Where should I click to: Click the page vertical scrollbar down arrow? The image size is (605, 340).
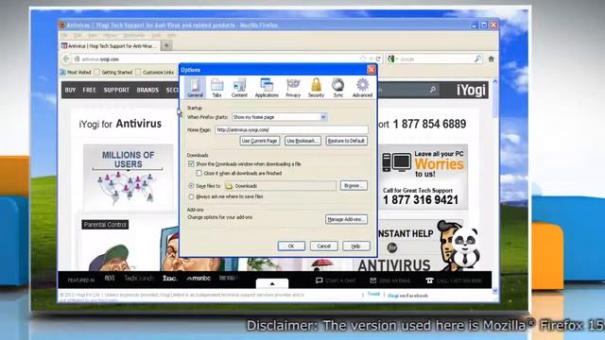495,291
